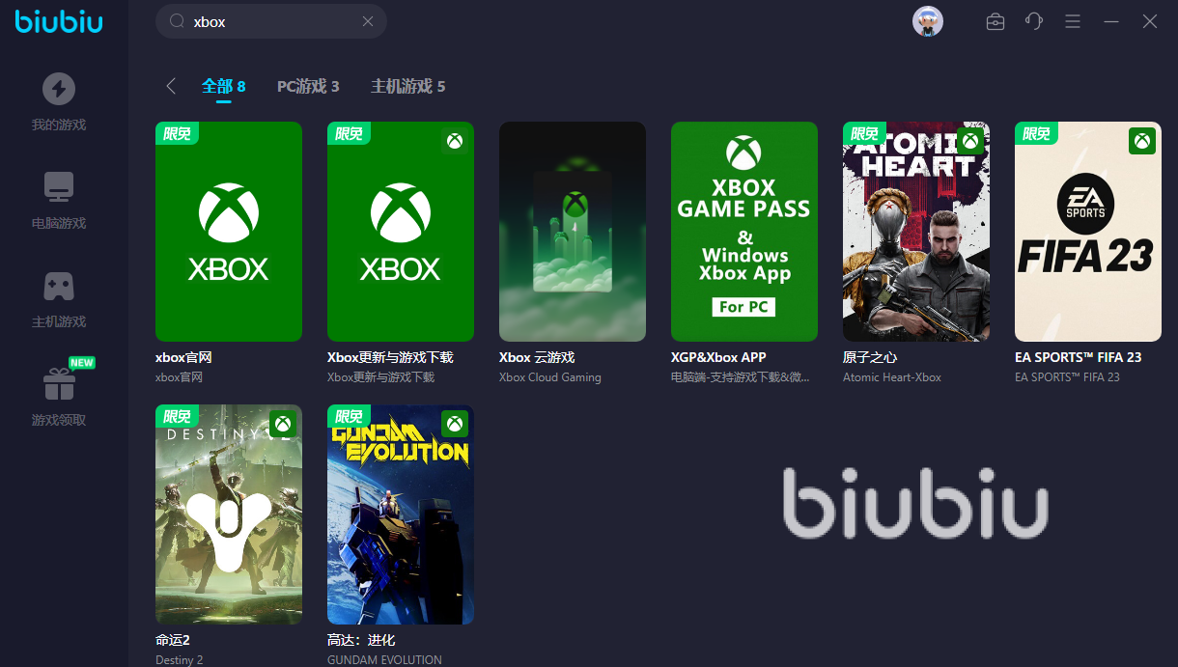Open customer support headset icon
1178x667 pixels.
(x=1034, y=21)
